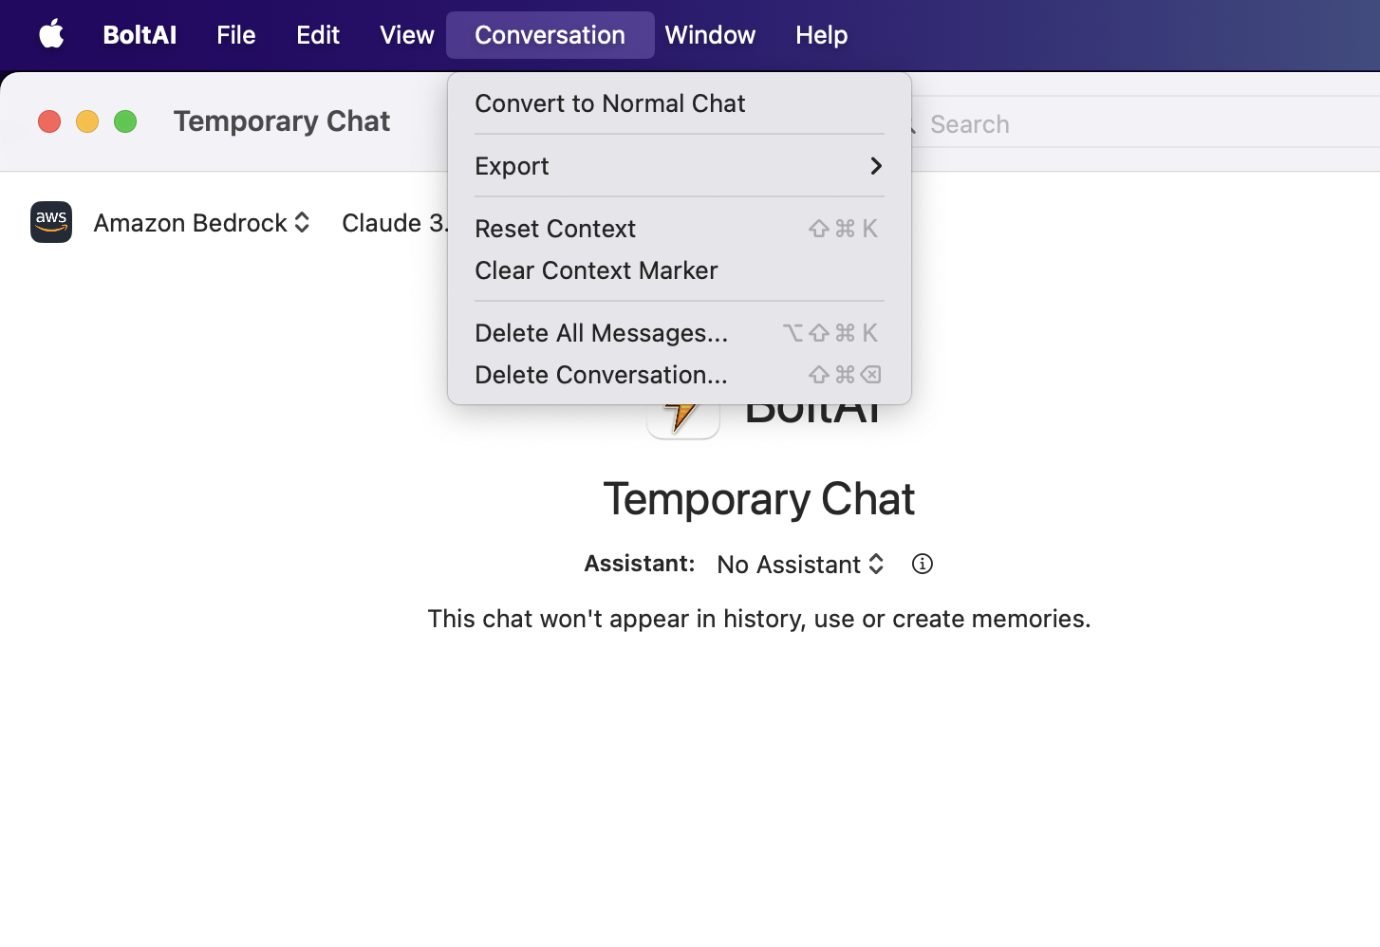Open the Window menu
Screen dimensions: 1380x947
(710, 35)
